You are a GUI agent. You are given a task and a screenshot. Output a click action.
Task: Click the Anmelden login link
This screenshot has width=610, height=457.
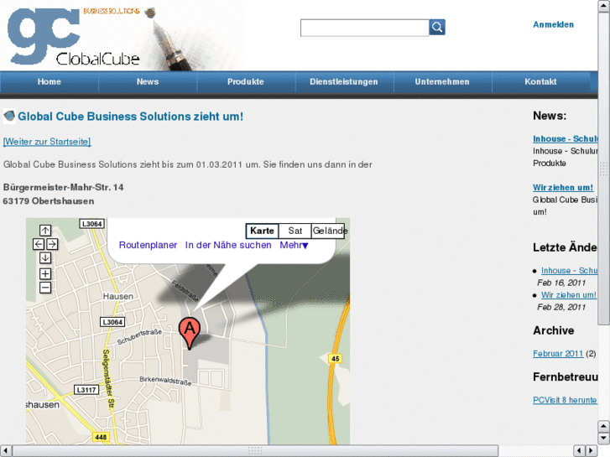coord(553,24)
